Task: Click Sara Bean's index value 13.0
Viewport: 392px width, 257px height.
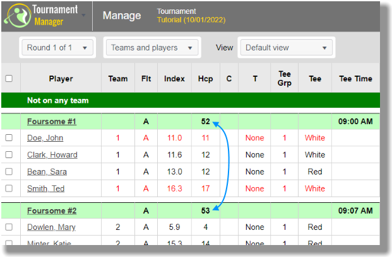Action: [174, 171]
